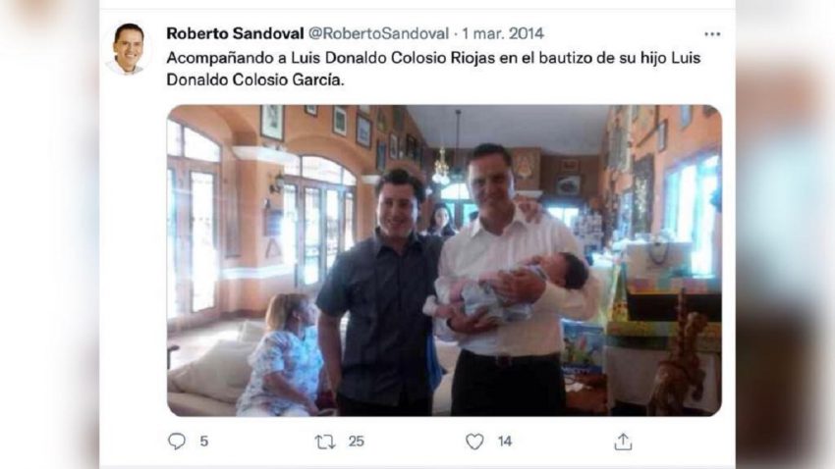Screen dimensions: 835x469
Task: Like the tweet with the heart icon
Action: tap(474, 442)
